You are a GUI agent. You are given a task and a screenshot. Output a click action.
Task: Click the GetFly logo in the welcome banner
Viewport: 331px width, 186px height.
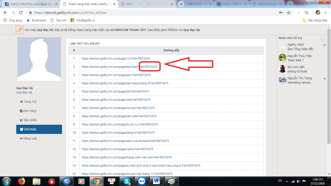click(x=20, y=30)
